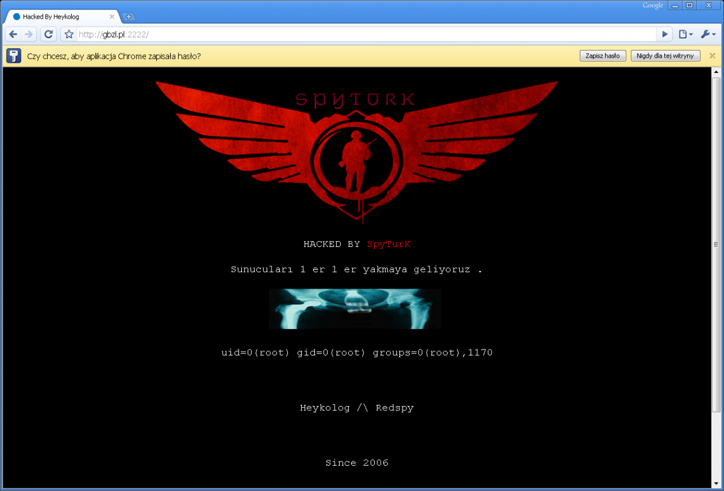The height and width of the screenshot is (491, 724).
Task: Open a new tab with plus button
Action: pos(129,17)
